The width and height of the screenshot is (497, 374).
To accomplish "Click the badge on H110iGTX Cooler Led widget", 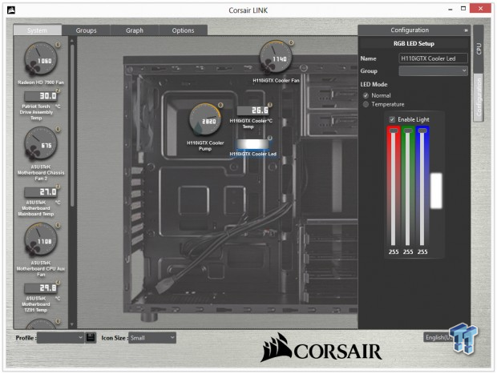I will 269,138.
